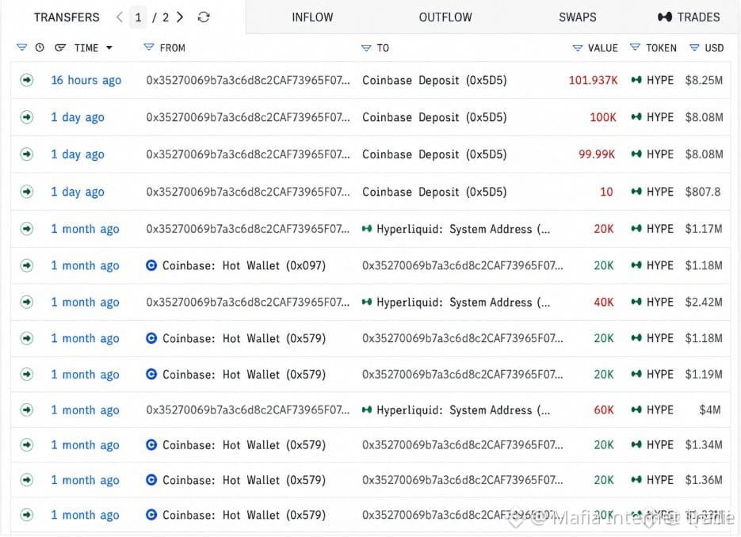This screenshot has width=741, height=537.
Task: Open transaction arrow for 40K HYPE row
Action: (x=27, y=302)
